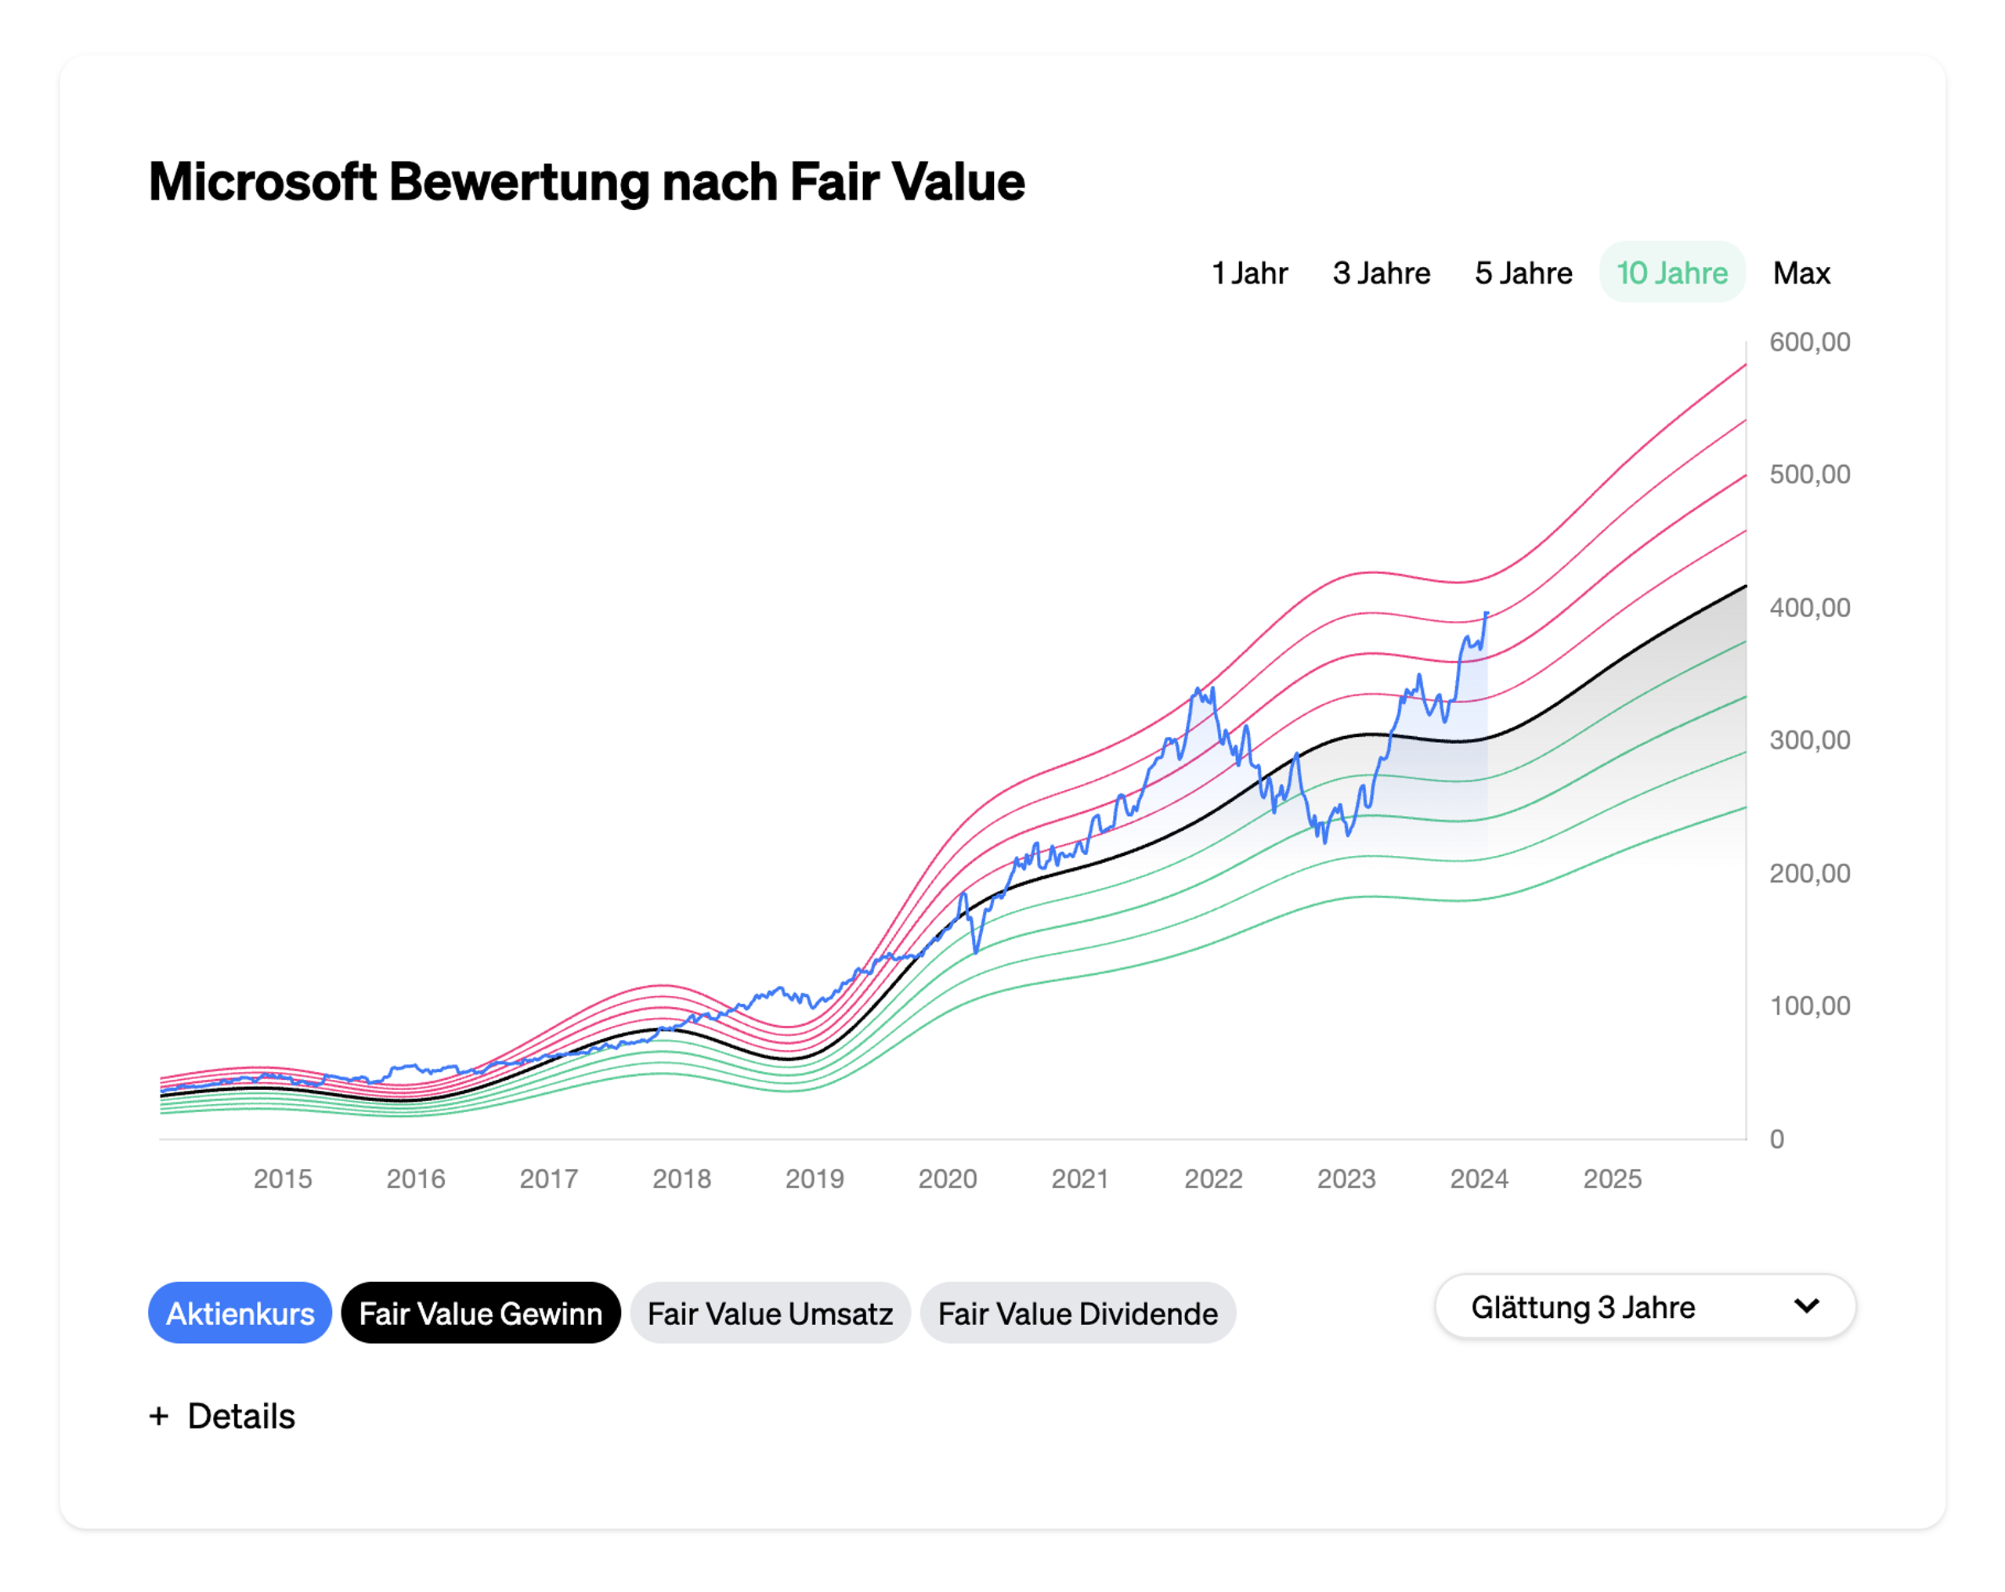Select the "1 Jahr" time range
Viewport: 2005px width, 1592px height.
(1250, 273)
